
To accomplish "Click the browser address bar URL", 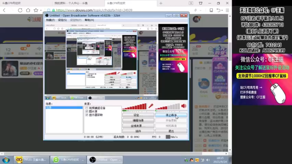I will [94, 10].
